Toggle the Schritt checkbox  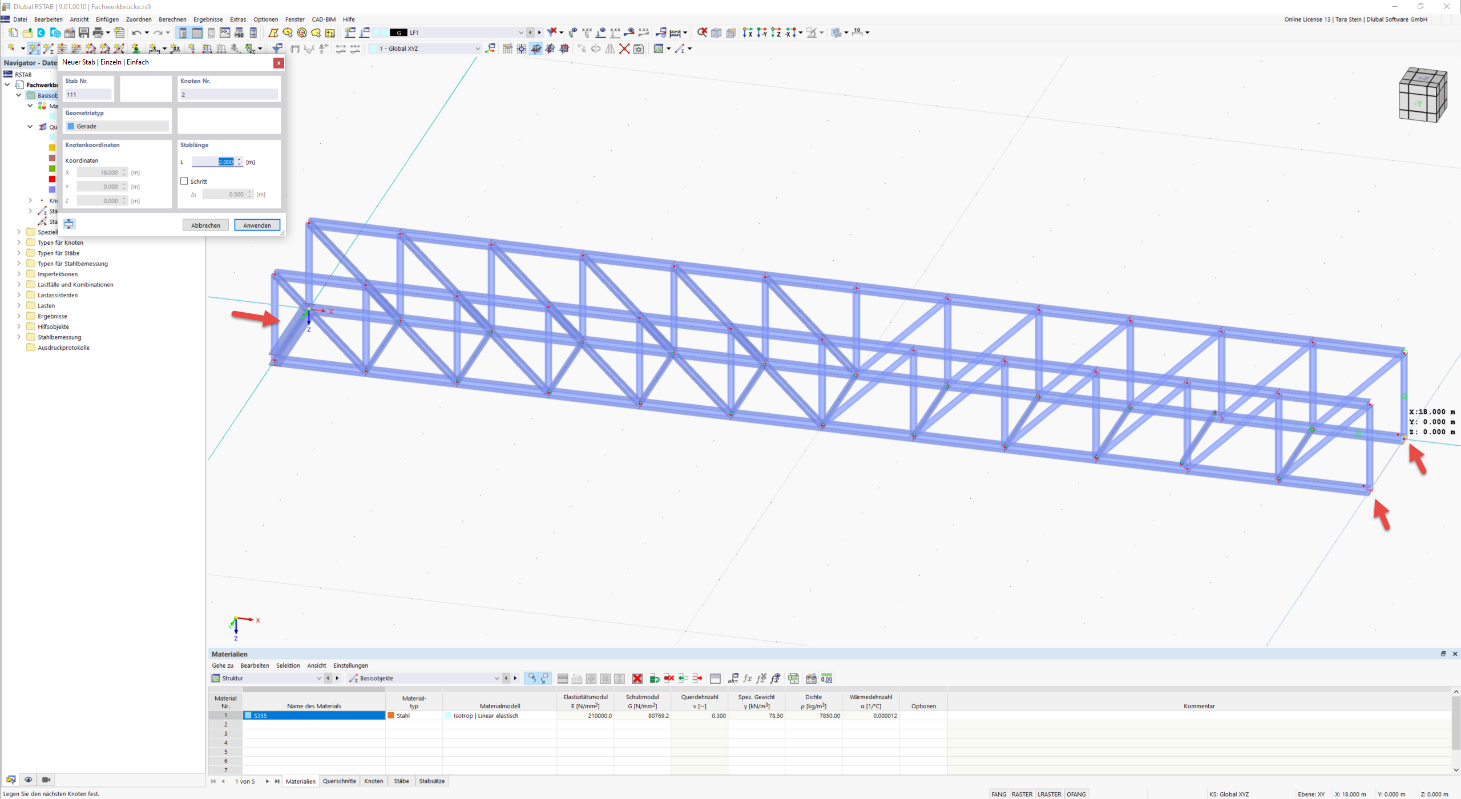point(184,181)
